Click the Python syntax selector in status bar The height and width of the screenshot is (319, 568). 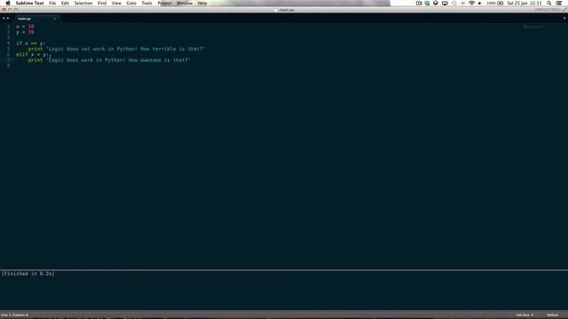click(x=553, y=315)
